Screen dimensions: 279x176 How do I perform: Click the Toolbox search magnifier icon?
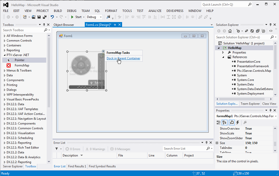point(46,30)
